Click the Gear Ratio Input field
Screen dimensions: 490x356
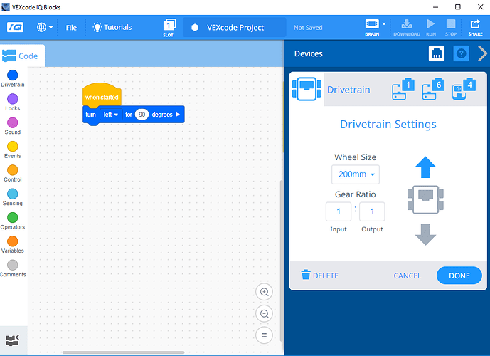pos(339,211)
